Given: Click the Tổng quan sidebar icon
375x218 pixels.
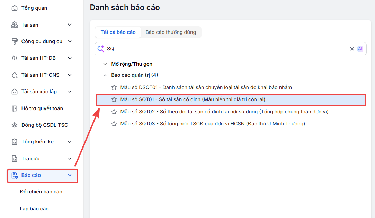Looking at the screenshot, I should click(x=15, y=8).
